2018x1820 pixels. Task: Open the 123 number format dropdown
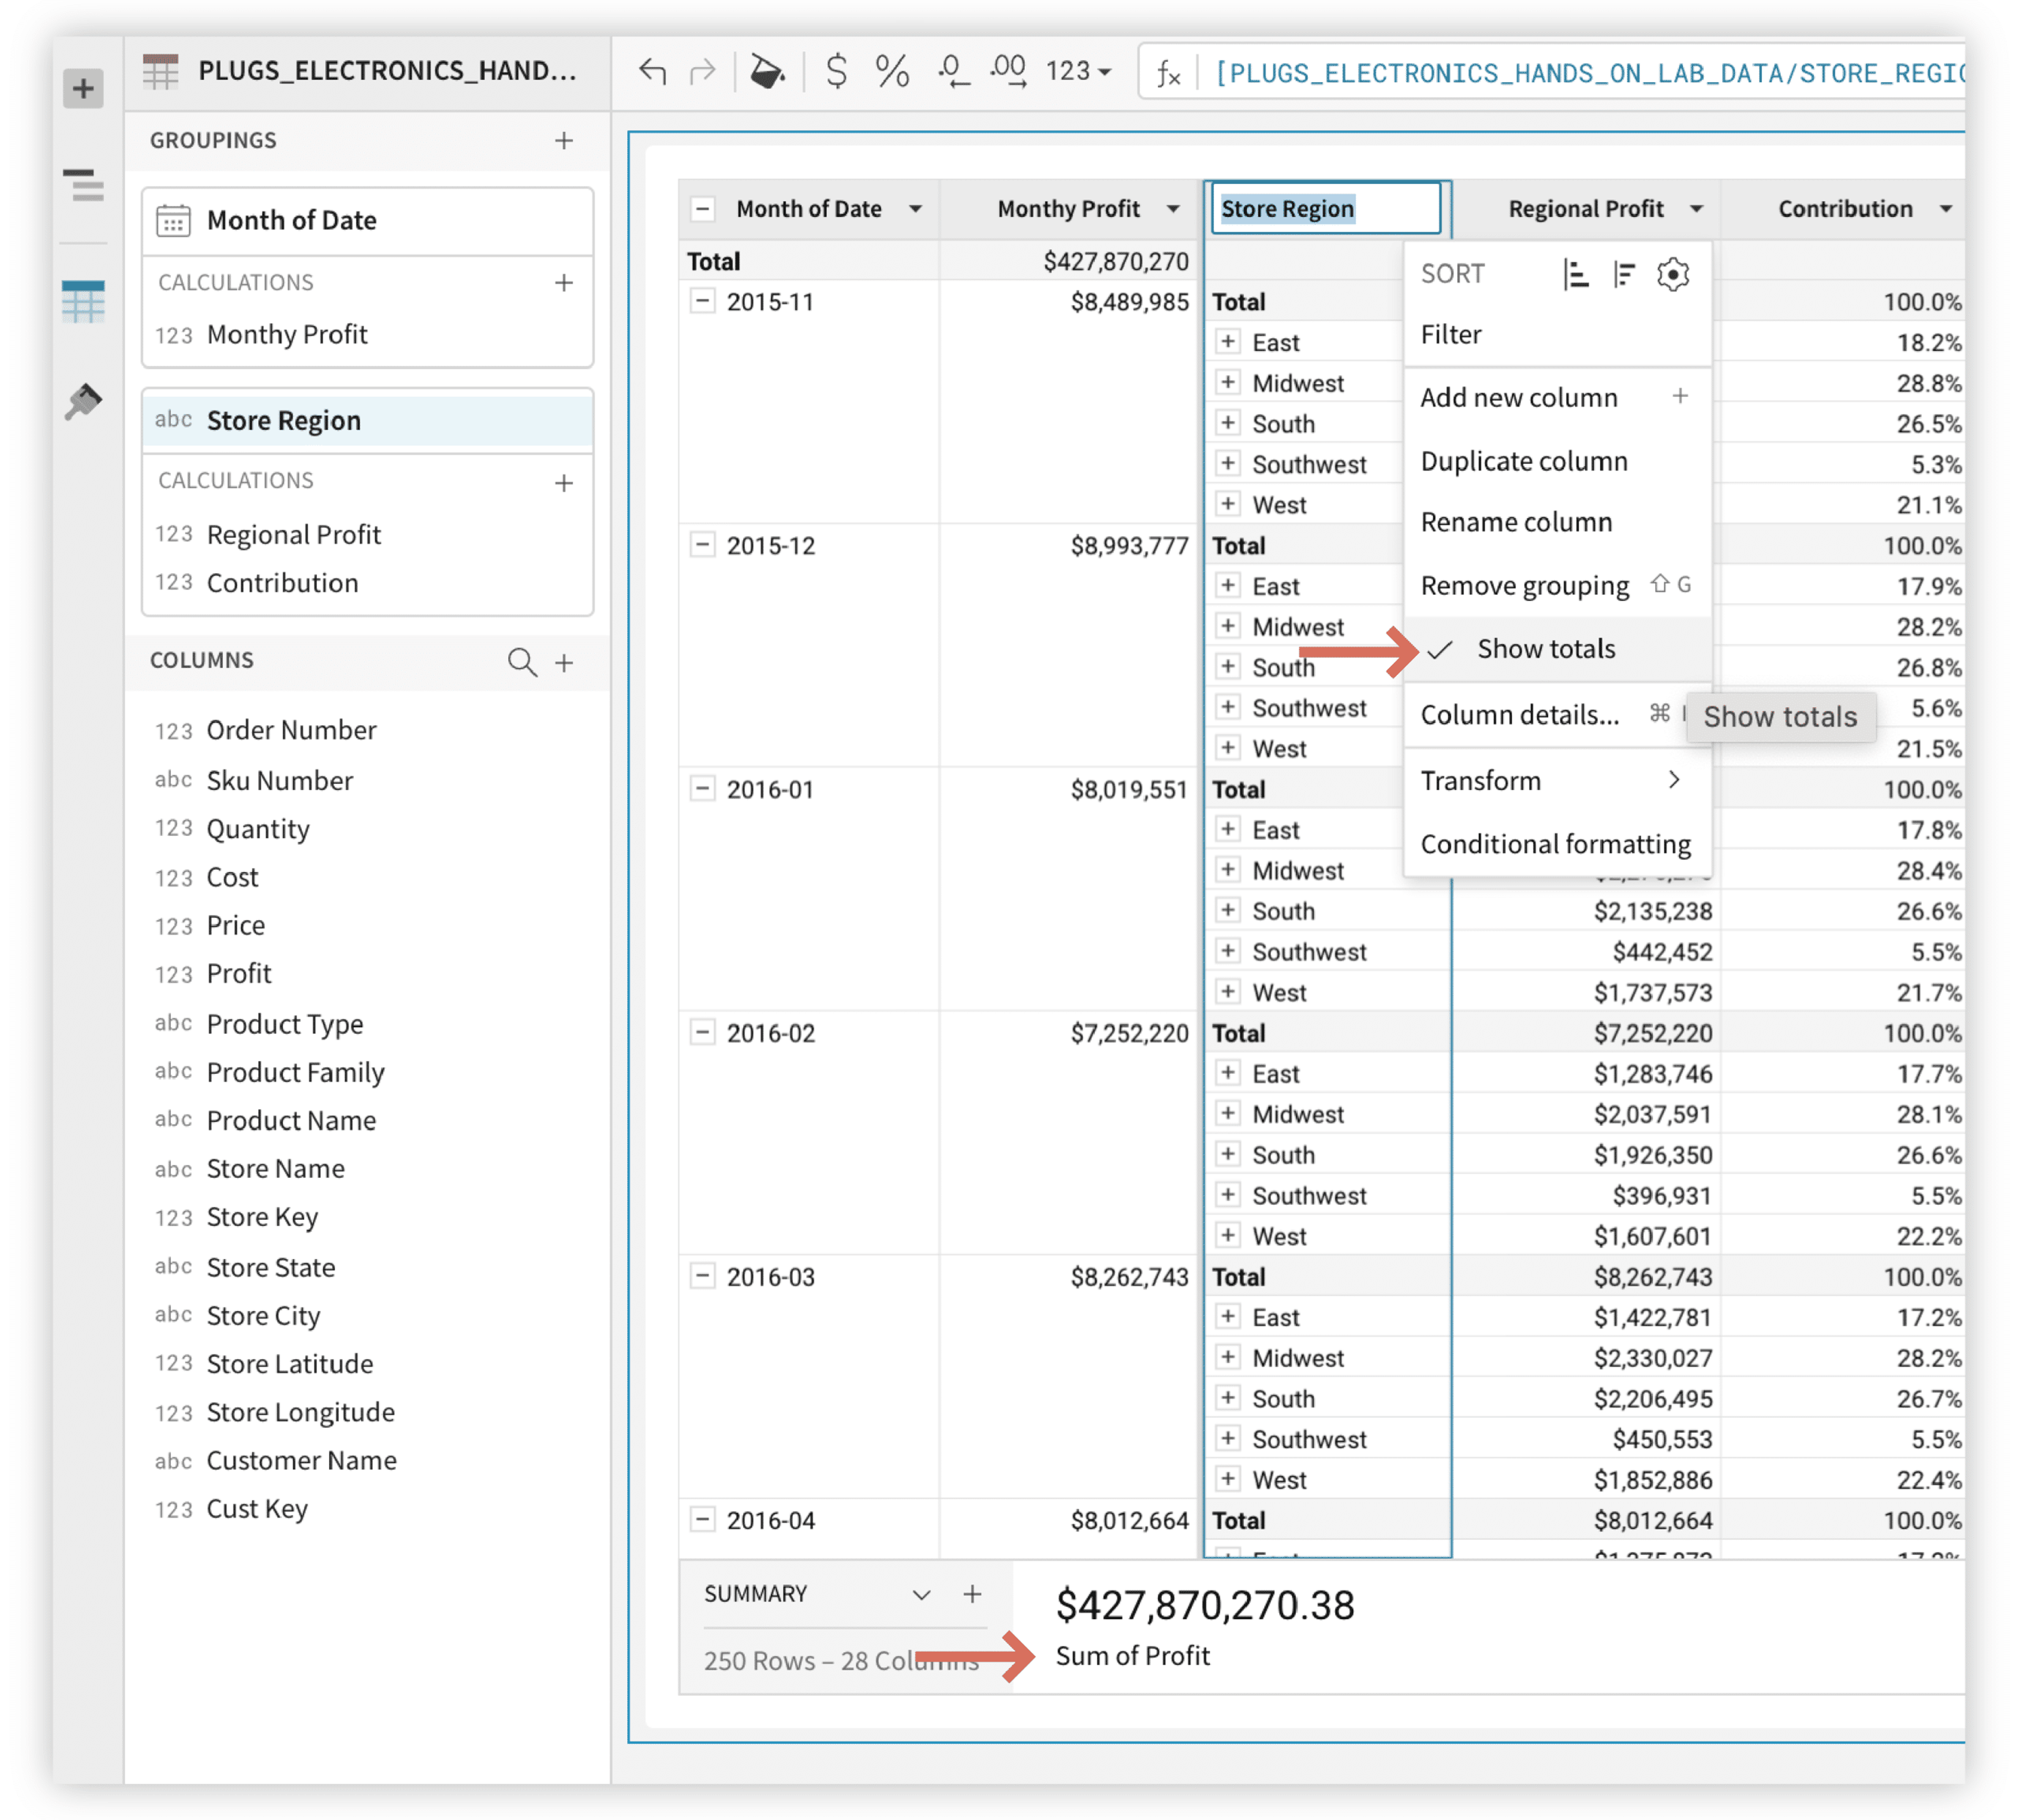click(x=1078, y=71)
